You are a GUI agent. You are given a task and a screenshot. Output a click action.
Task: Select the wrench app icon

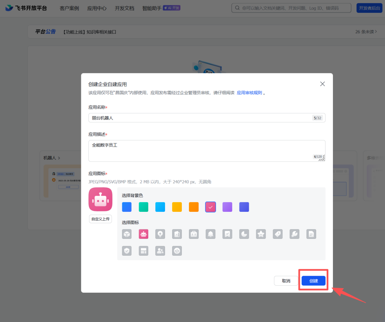tap(294, 234)
